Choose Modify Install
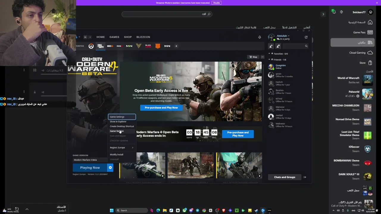The image size is (381, 214). [x=122, y=155]
